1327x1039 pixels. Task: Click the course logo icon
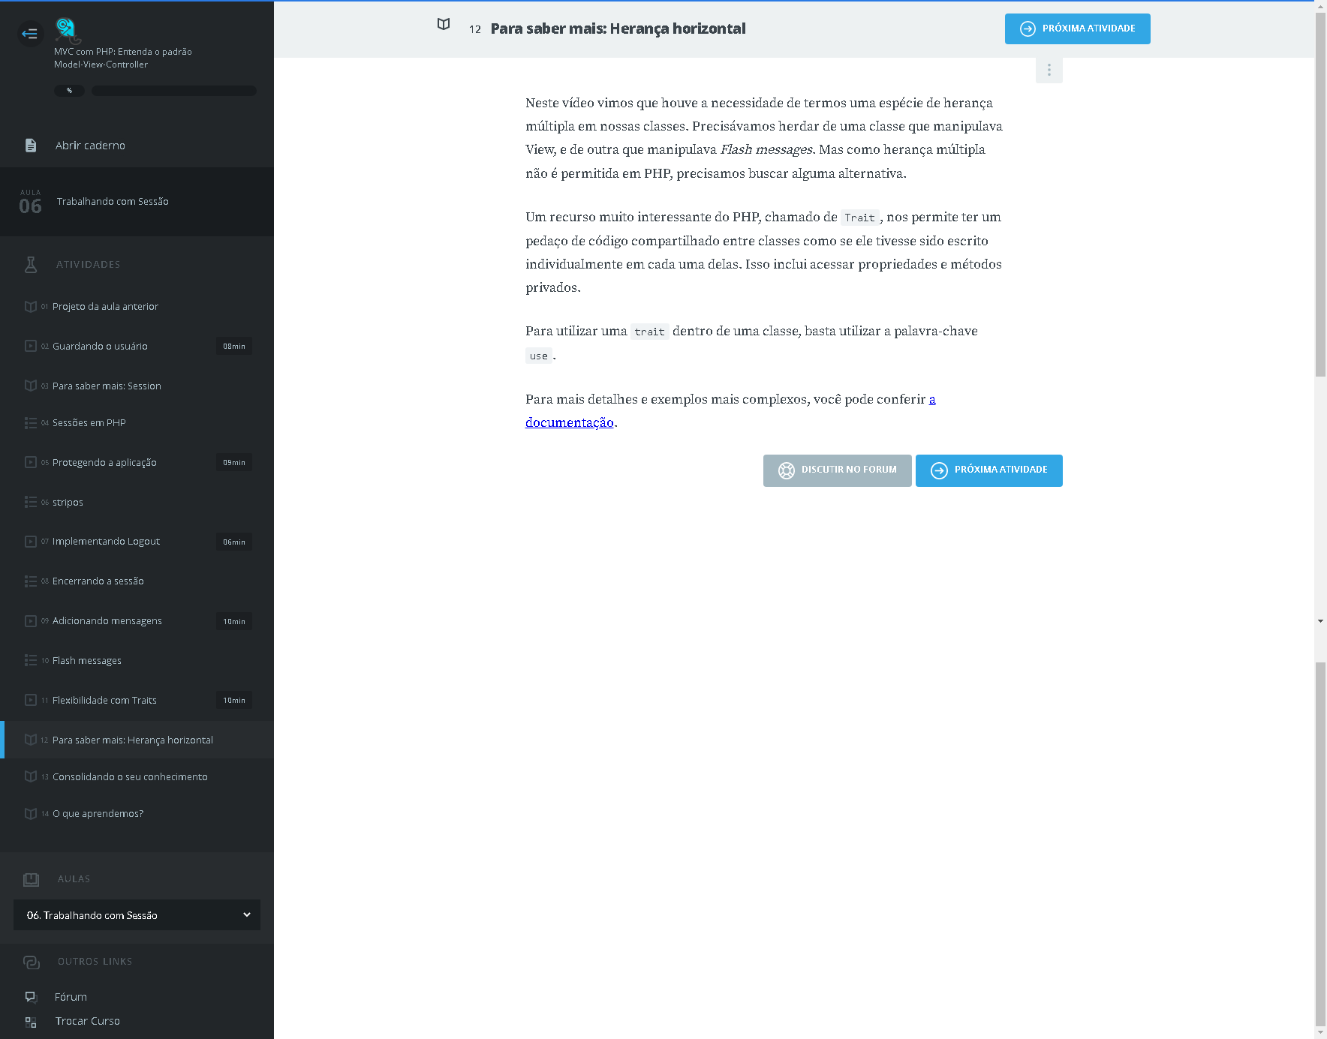(x=67, y=30)
